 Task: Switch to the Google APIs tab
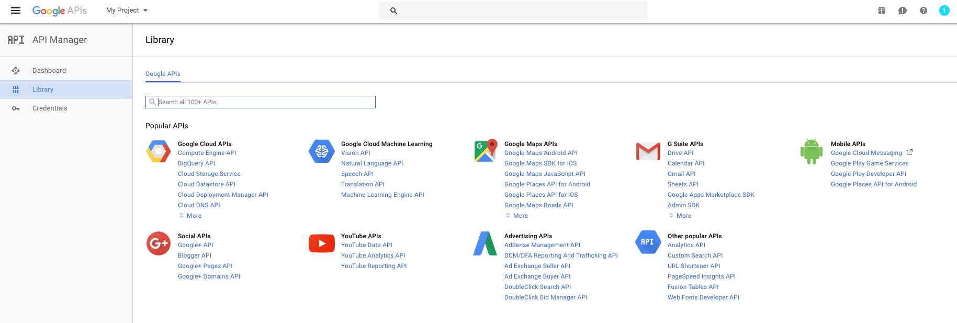pyautogui.click(x=163, y=74)
